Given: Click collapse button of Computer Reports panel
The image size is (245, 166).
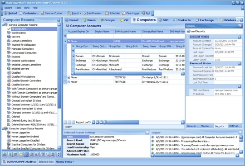Looking at the screenshot, I should pyautogui.click(x=59, y=20).
